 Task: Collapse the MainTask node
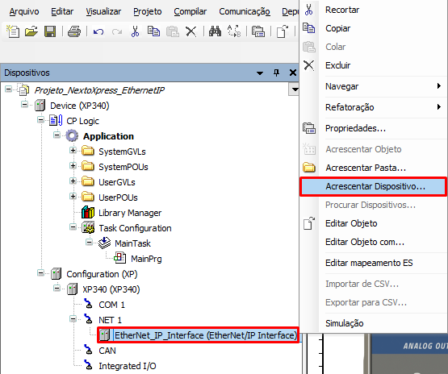pyautogui.click(x=90, y=243)
